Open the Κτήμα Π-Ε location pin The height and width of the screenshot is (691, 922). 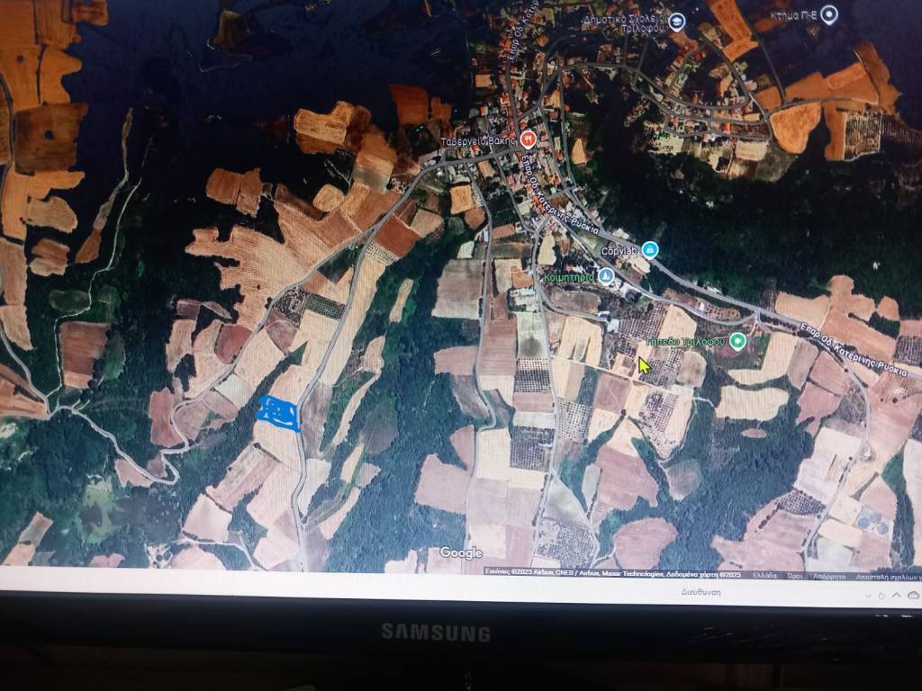click(829, 14)
